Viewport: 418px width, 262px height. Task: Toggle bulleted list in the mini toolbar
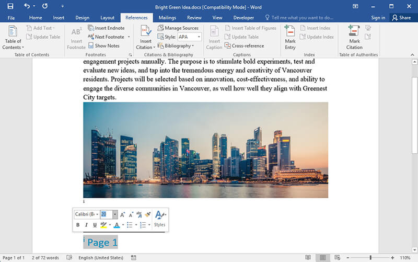(x=130, y=225)
